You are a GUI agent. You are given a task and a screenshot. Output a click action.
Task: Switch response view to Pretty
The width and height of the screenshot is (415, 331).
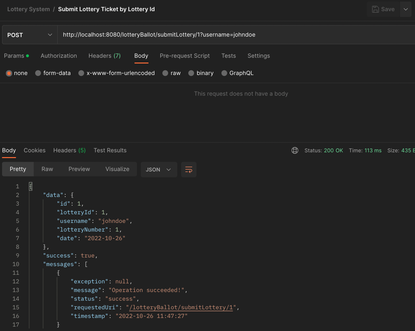click(18, 169)
